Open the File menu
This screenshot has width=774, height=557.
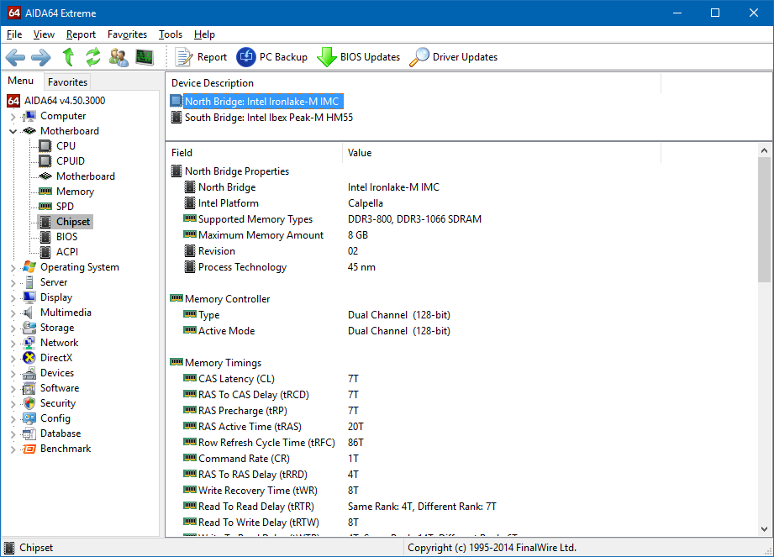pyautogui.click(x=14, y=34)
